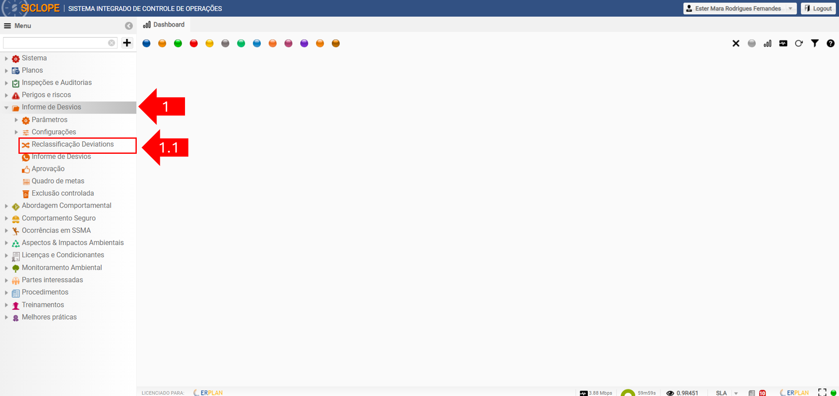Toggle fullscreen icon in status bar
This screenshot has width=839, height=396.
click(822, 392)
